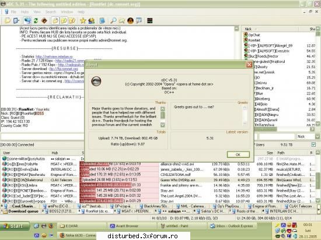Click the highlighted blue computers toolbar icon

27,20
